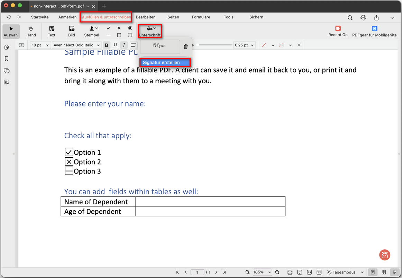Toggle continuous scrolling view
Viewport: 402px width, 278px height.
(394, 272)
